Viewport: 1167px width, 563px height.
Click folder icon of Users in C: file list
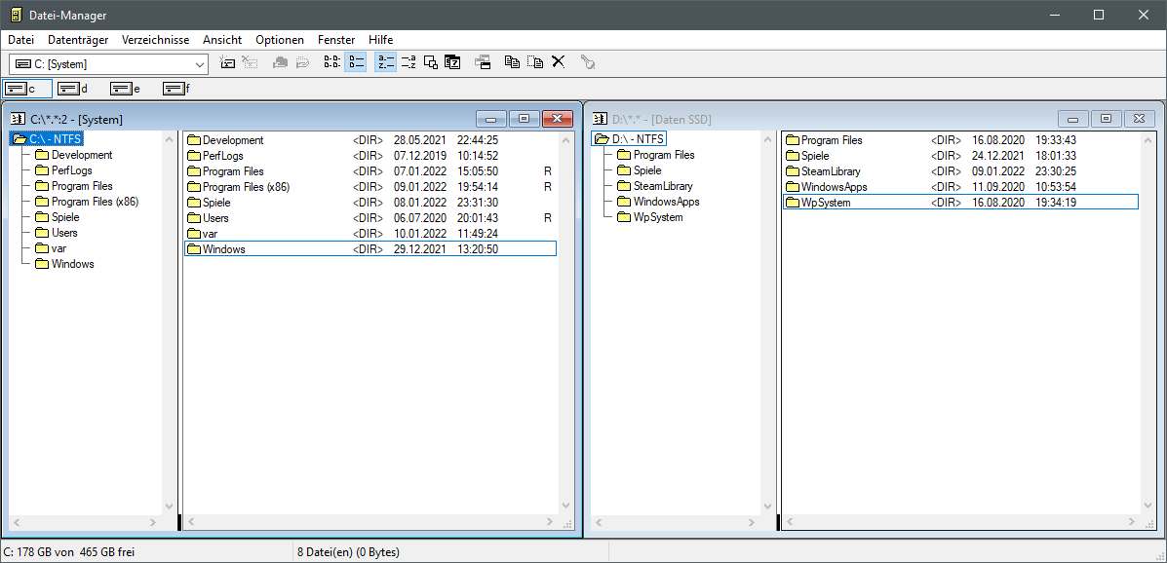193,218
